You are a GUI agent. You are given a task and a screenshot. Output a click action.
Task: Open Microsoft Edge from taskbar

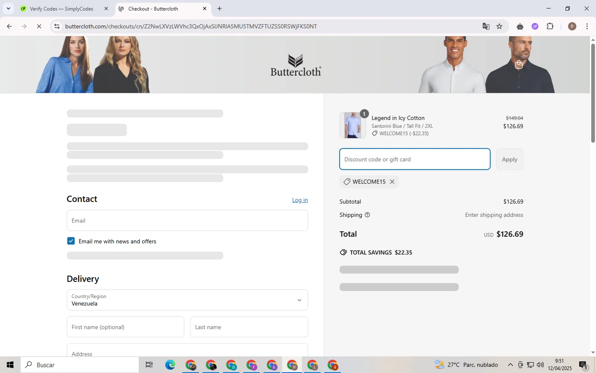coord(170,365)
